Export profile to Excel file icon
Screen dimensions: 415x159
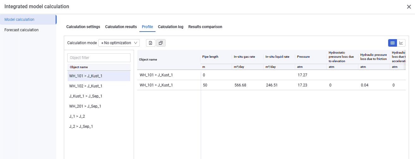coord(151,43)
